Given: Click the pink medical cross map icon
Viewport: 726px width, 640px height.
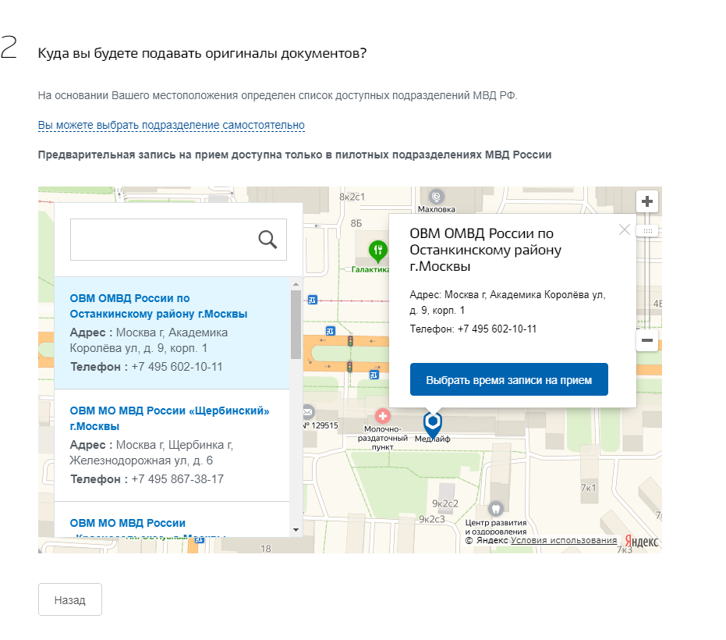Looking at the screenshot, I should pyautogui.click(x=383, y=417).
